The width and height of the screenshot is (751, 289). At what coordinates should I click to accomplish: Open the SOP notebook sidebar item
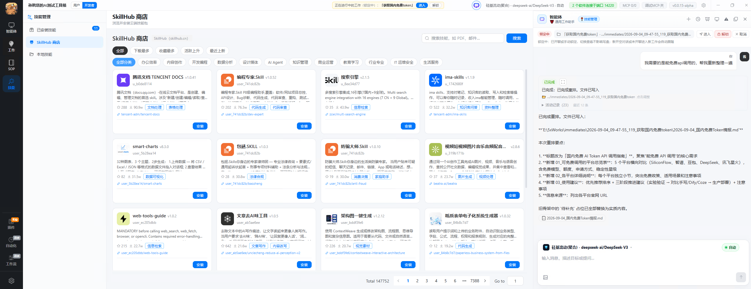click(11, 65)
